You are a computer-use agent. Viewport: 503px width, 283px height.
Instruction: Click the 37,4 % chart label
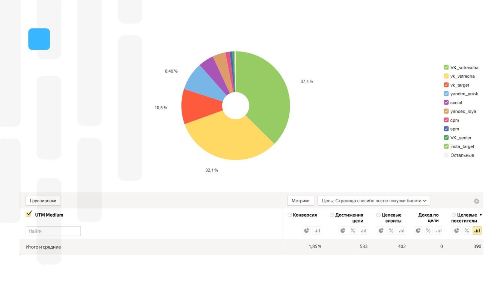[307, 81]
